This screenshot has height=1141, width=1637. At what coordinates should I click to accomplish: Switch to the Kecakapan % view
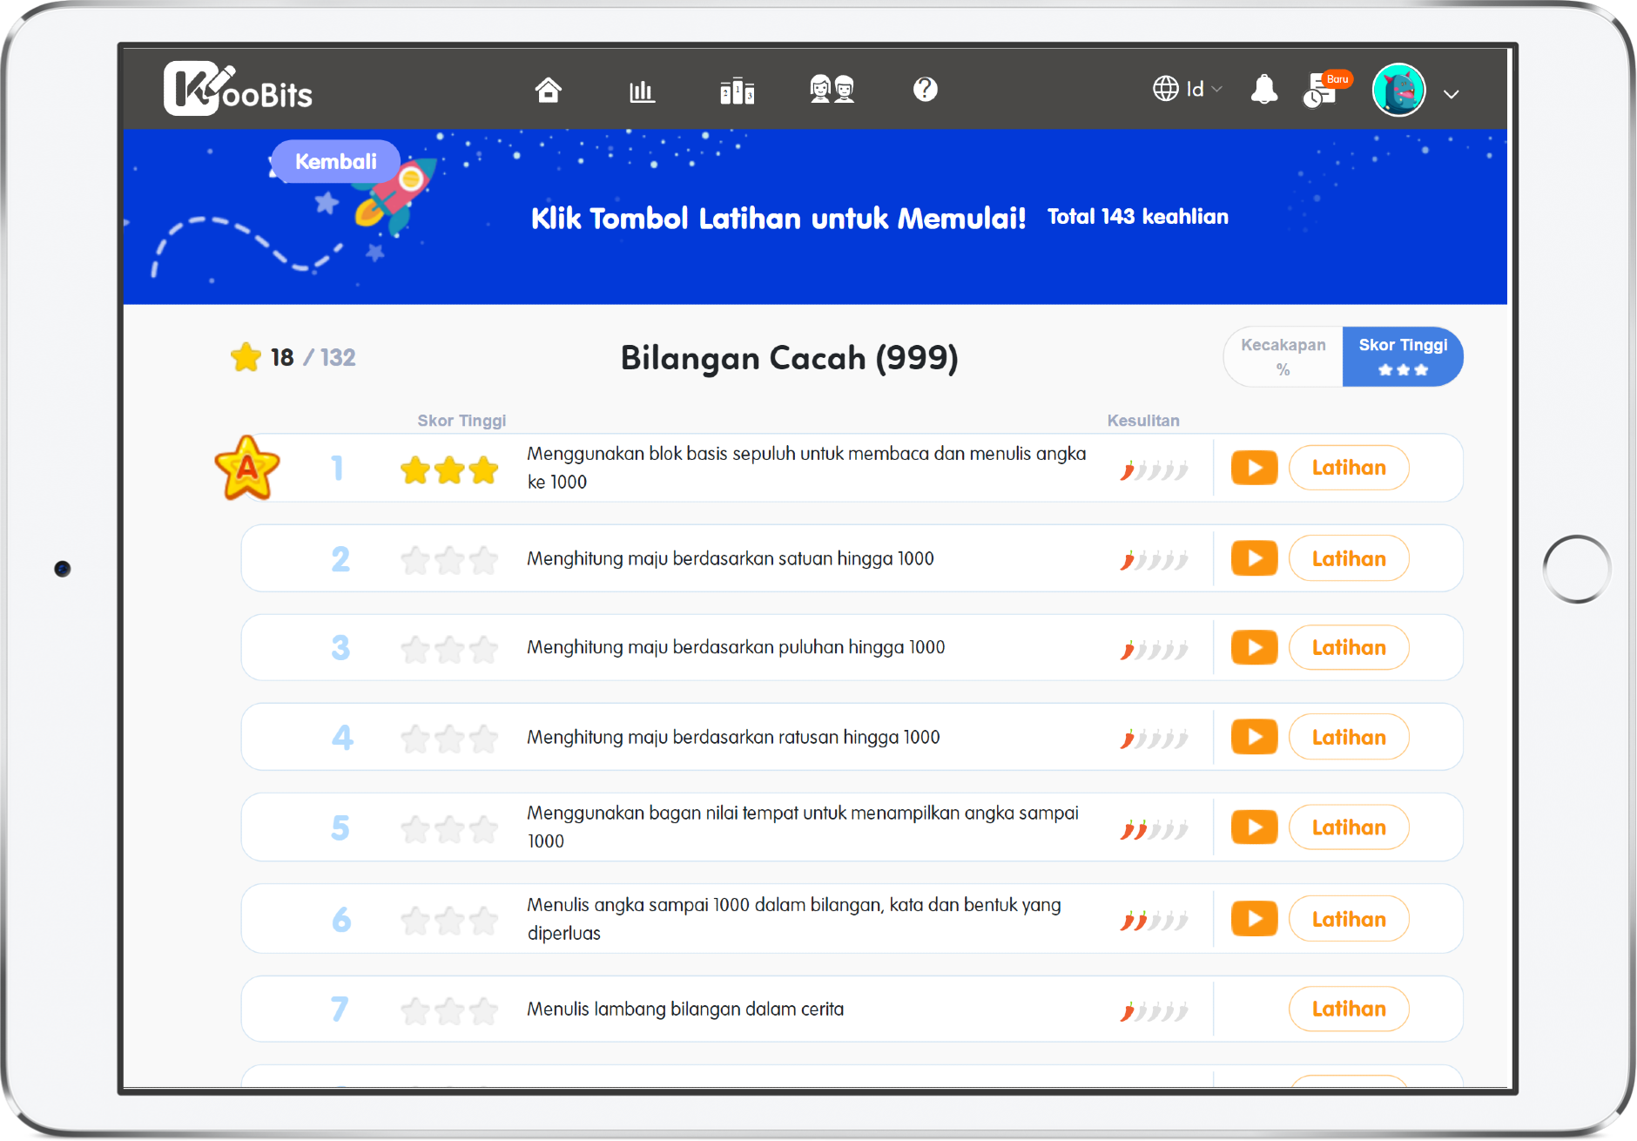point(1283,356)
